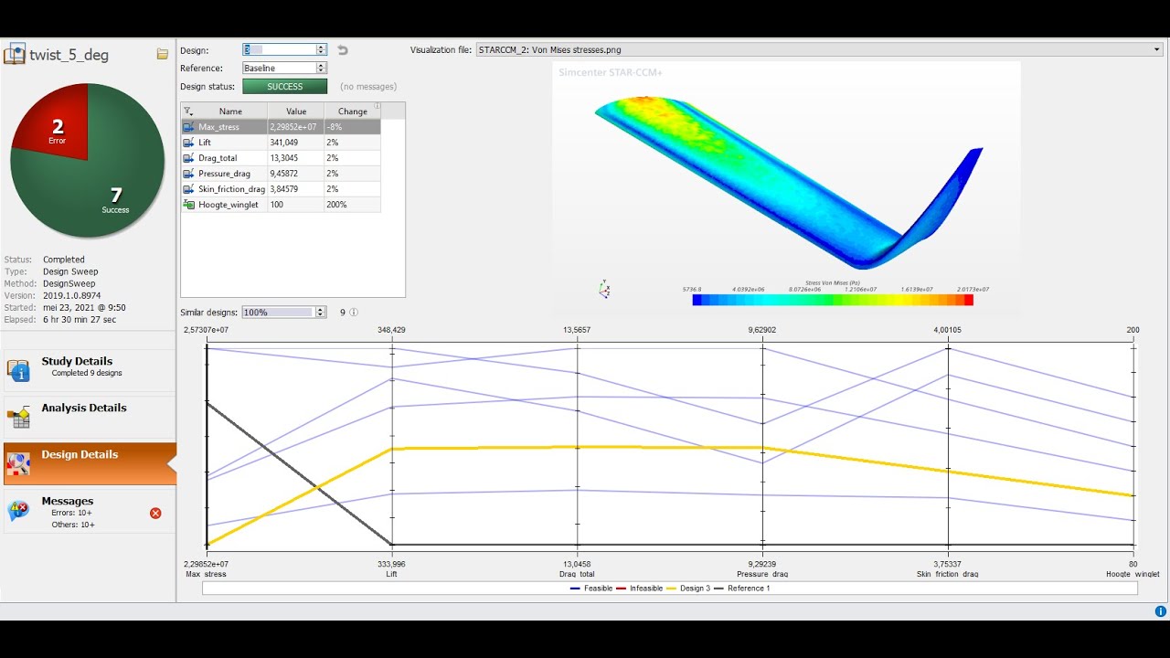
Task: Click the Design 3 legend entry
Action: click(x=690, y=589)
